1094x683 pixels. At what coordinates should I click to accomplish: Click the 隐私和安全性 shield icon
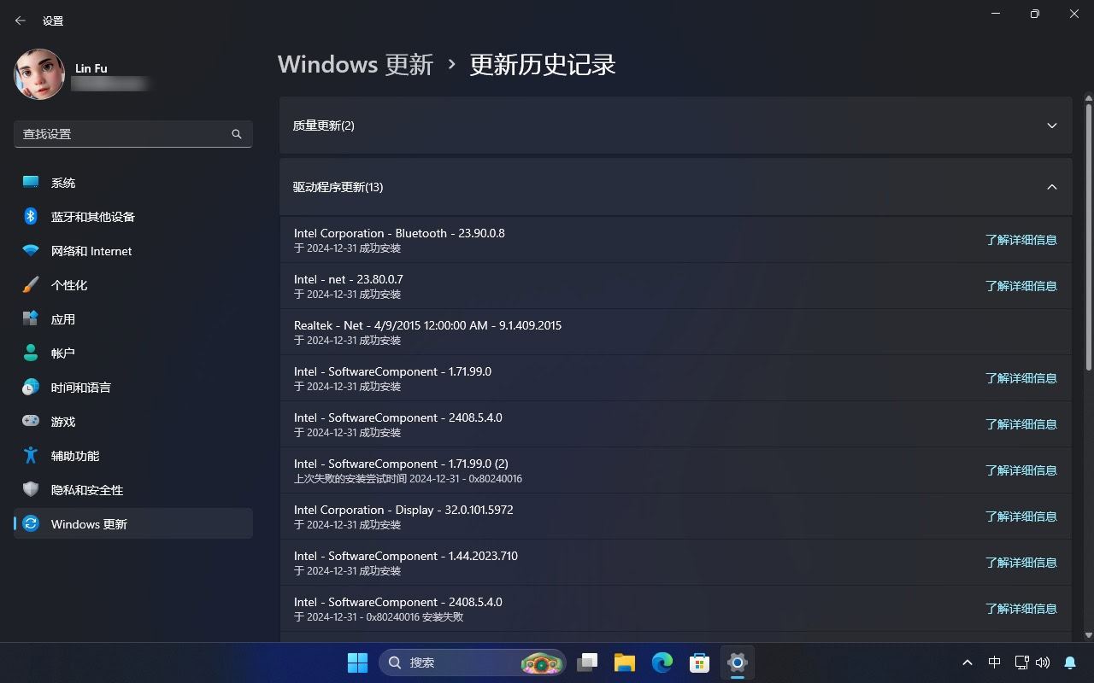[x=31, y=489]
